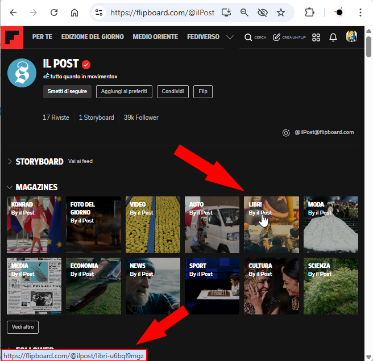Image resolution: width=373 pixels, height=361 pixels.
Task: Click the address bar URL field
Action: (162, 12)
